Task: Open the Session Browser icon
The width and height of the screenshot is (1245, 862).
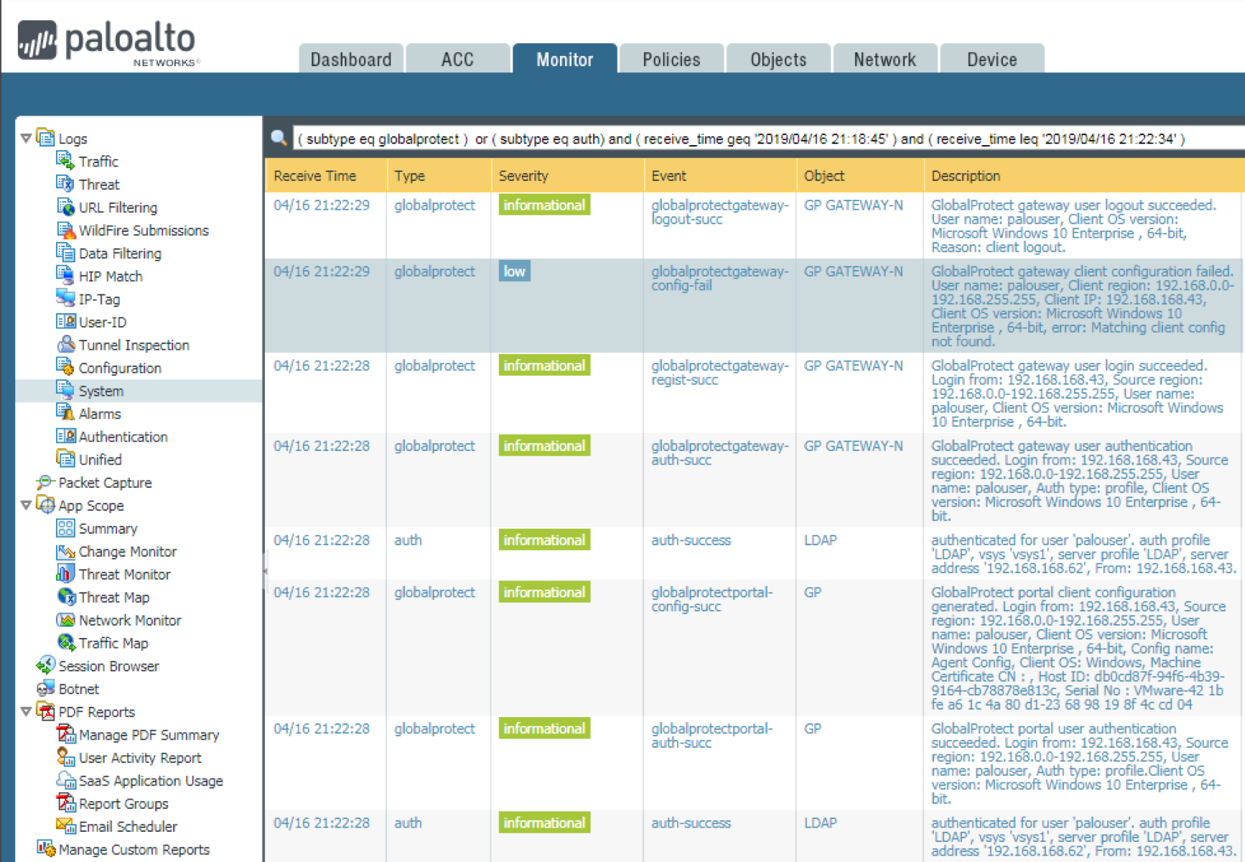Action: (45, 665)
